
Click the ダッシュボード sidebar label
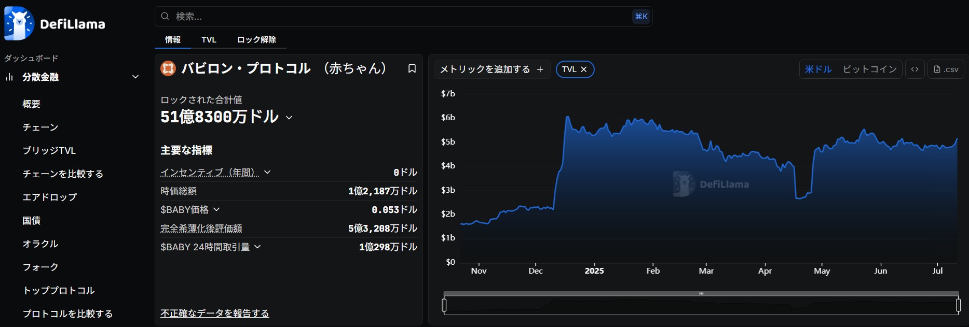(31, 58)
